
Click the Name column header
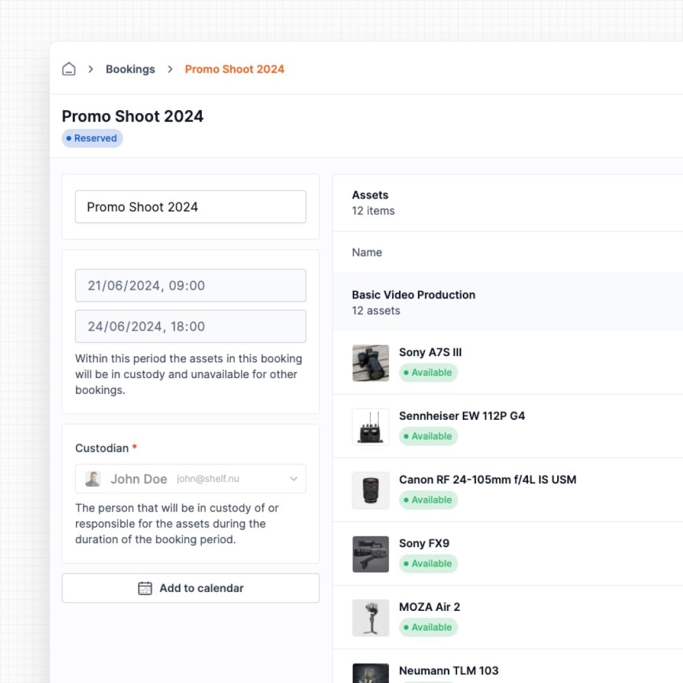pos(367,252)
